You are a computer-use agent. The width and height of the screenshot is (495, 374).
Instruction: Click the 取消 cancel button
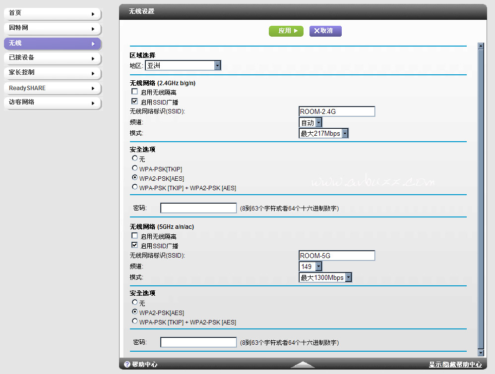[x=325, y=31]
